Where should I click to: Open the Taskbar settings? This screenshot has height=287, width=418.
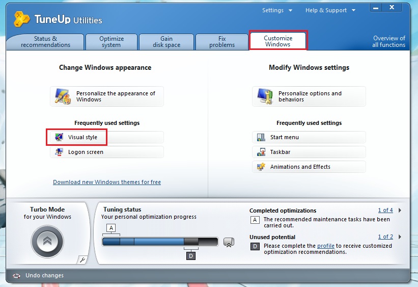[309, 152]
